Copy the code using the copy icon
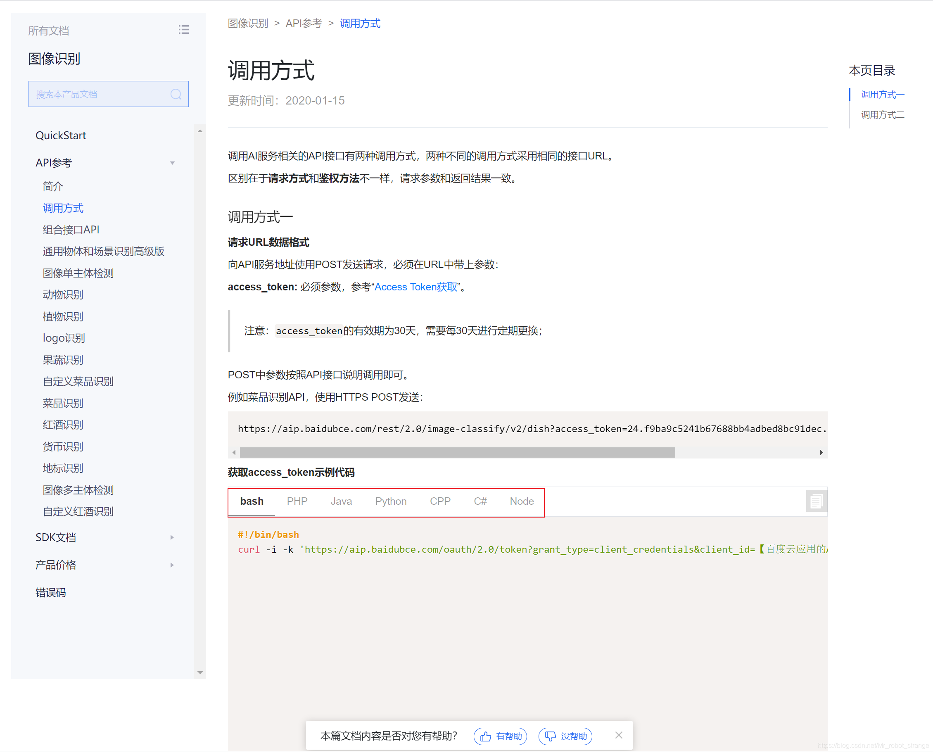This screenshot has height=753, width=933. (x=817, y=501)
